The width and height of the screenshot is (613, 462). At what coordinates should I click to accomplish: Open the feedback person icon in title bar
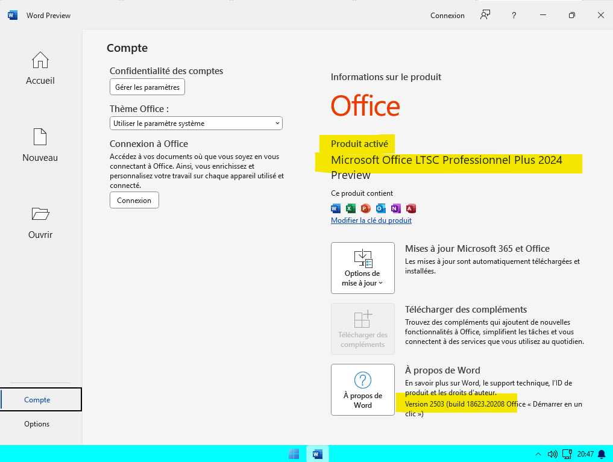(x=485, y=15)
